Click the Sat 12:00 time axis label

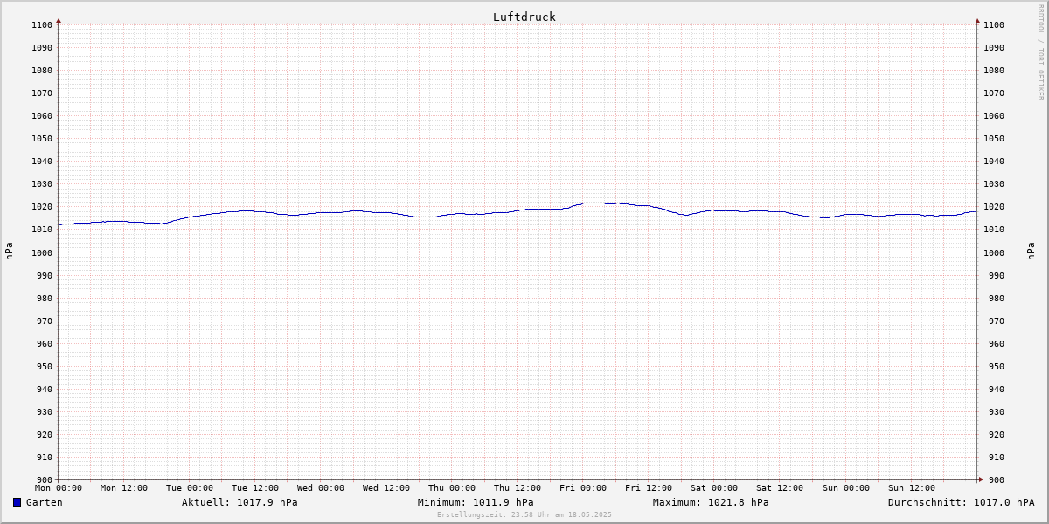[x=780, y=488]
